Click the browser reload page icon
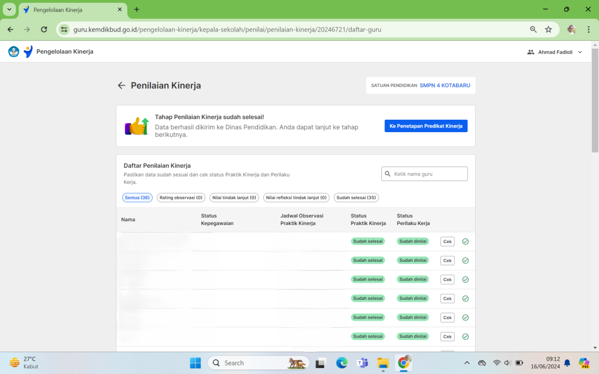599x374 pixels. click(x=44, y=29)
